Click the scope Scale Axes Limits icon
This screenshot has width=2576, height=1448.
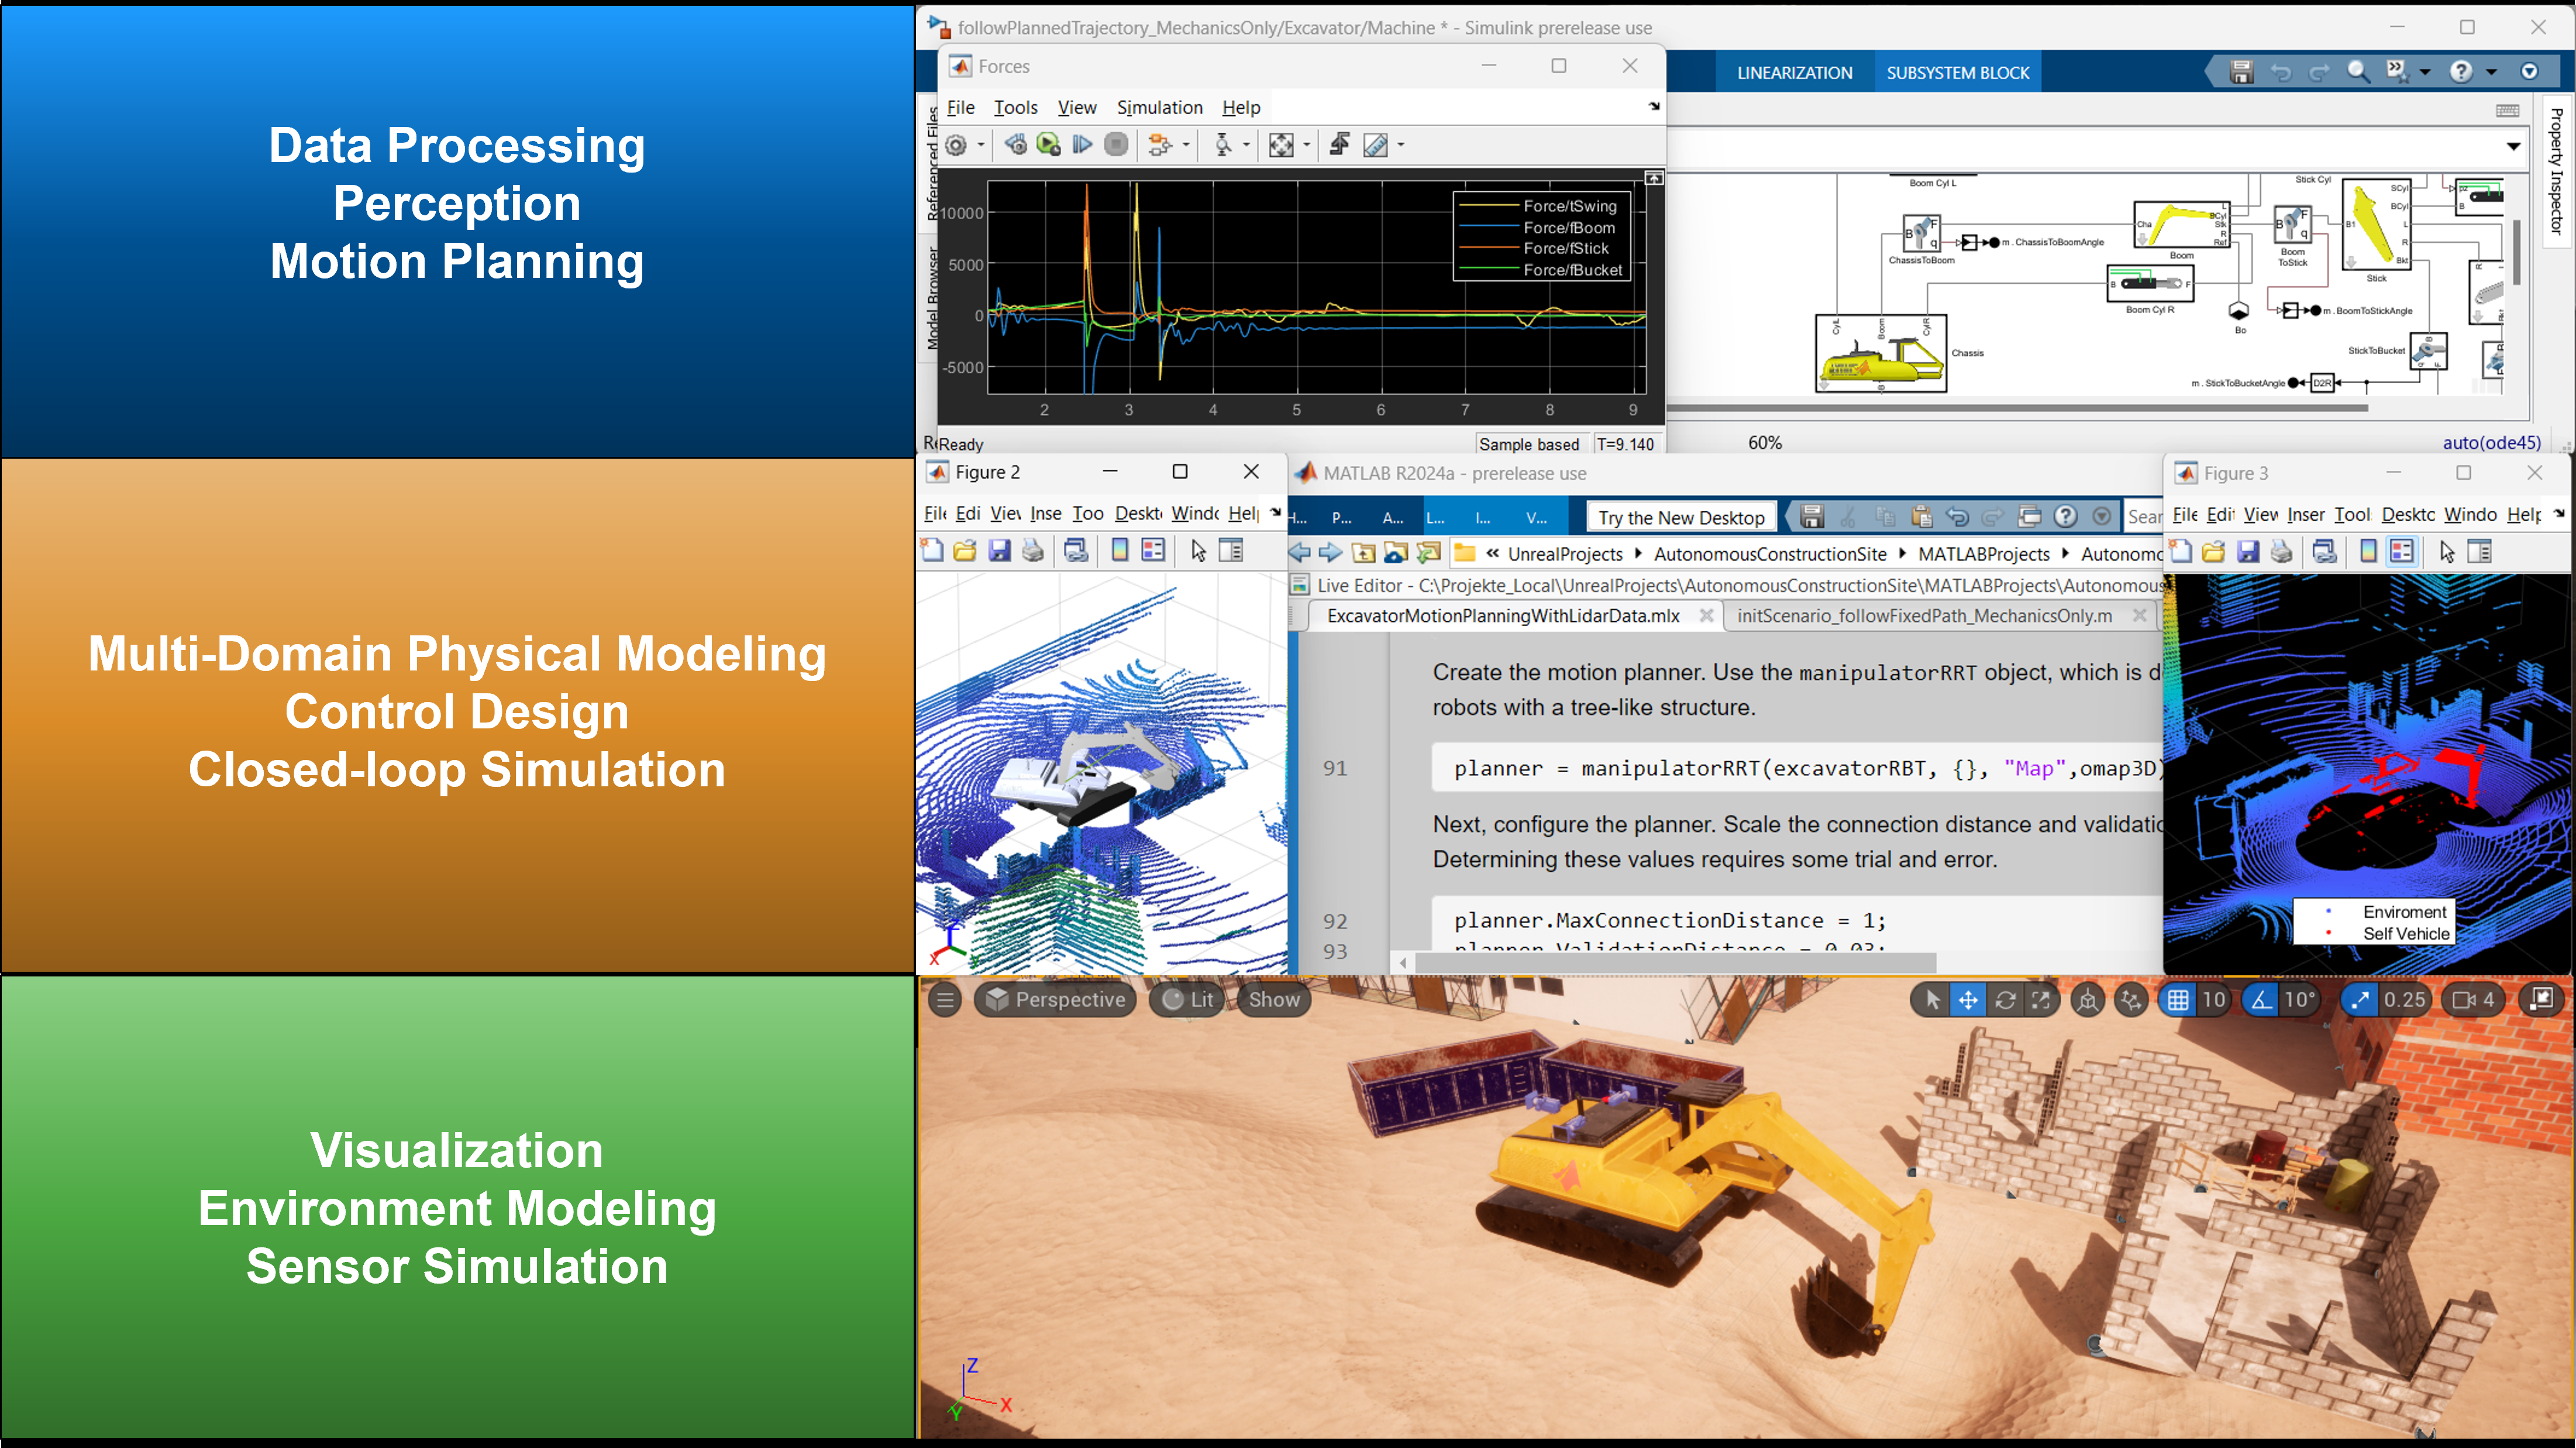pyautogui.click(x=1281, y=146)
